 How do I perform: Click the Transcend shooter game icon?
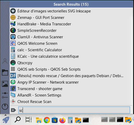pyautogui.click(x=13, y=89)
